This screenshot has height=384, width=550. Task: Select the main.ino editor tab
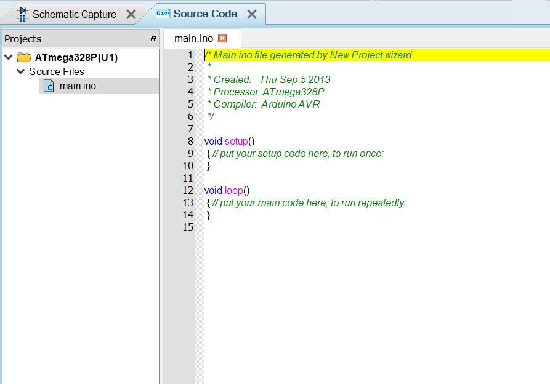click(x=193, y=38)
